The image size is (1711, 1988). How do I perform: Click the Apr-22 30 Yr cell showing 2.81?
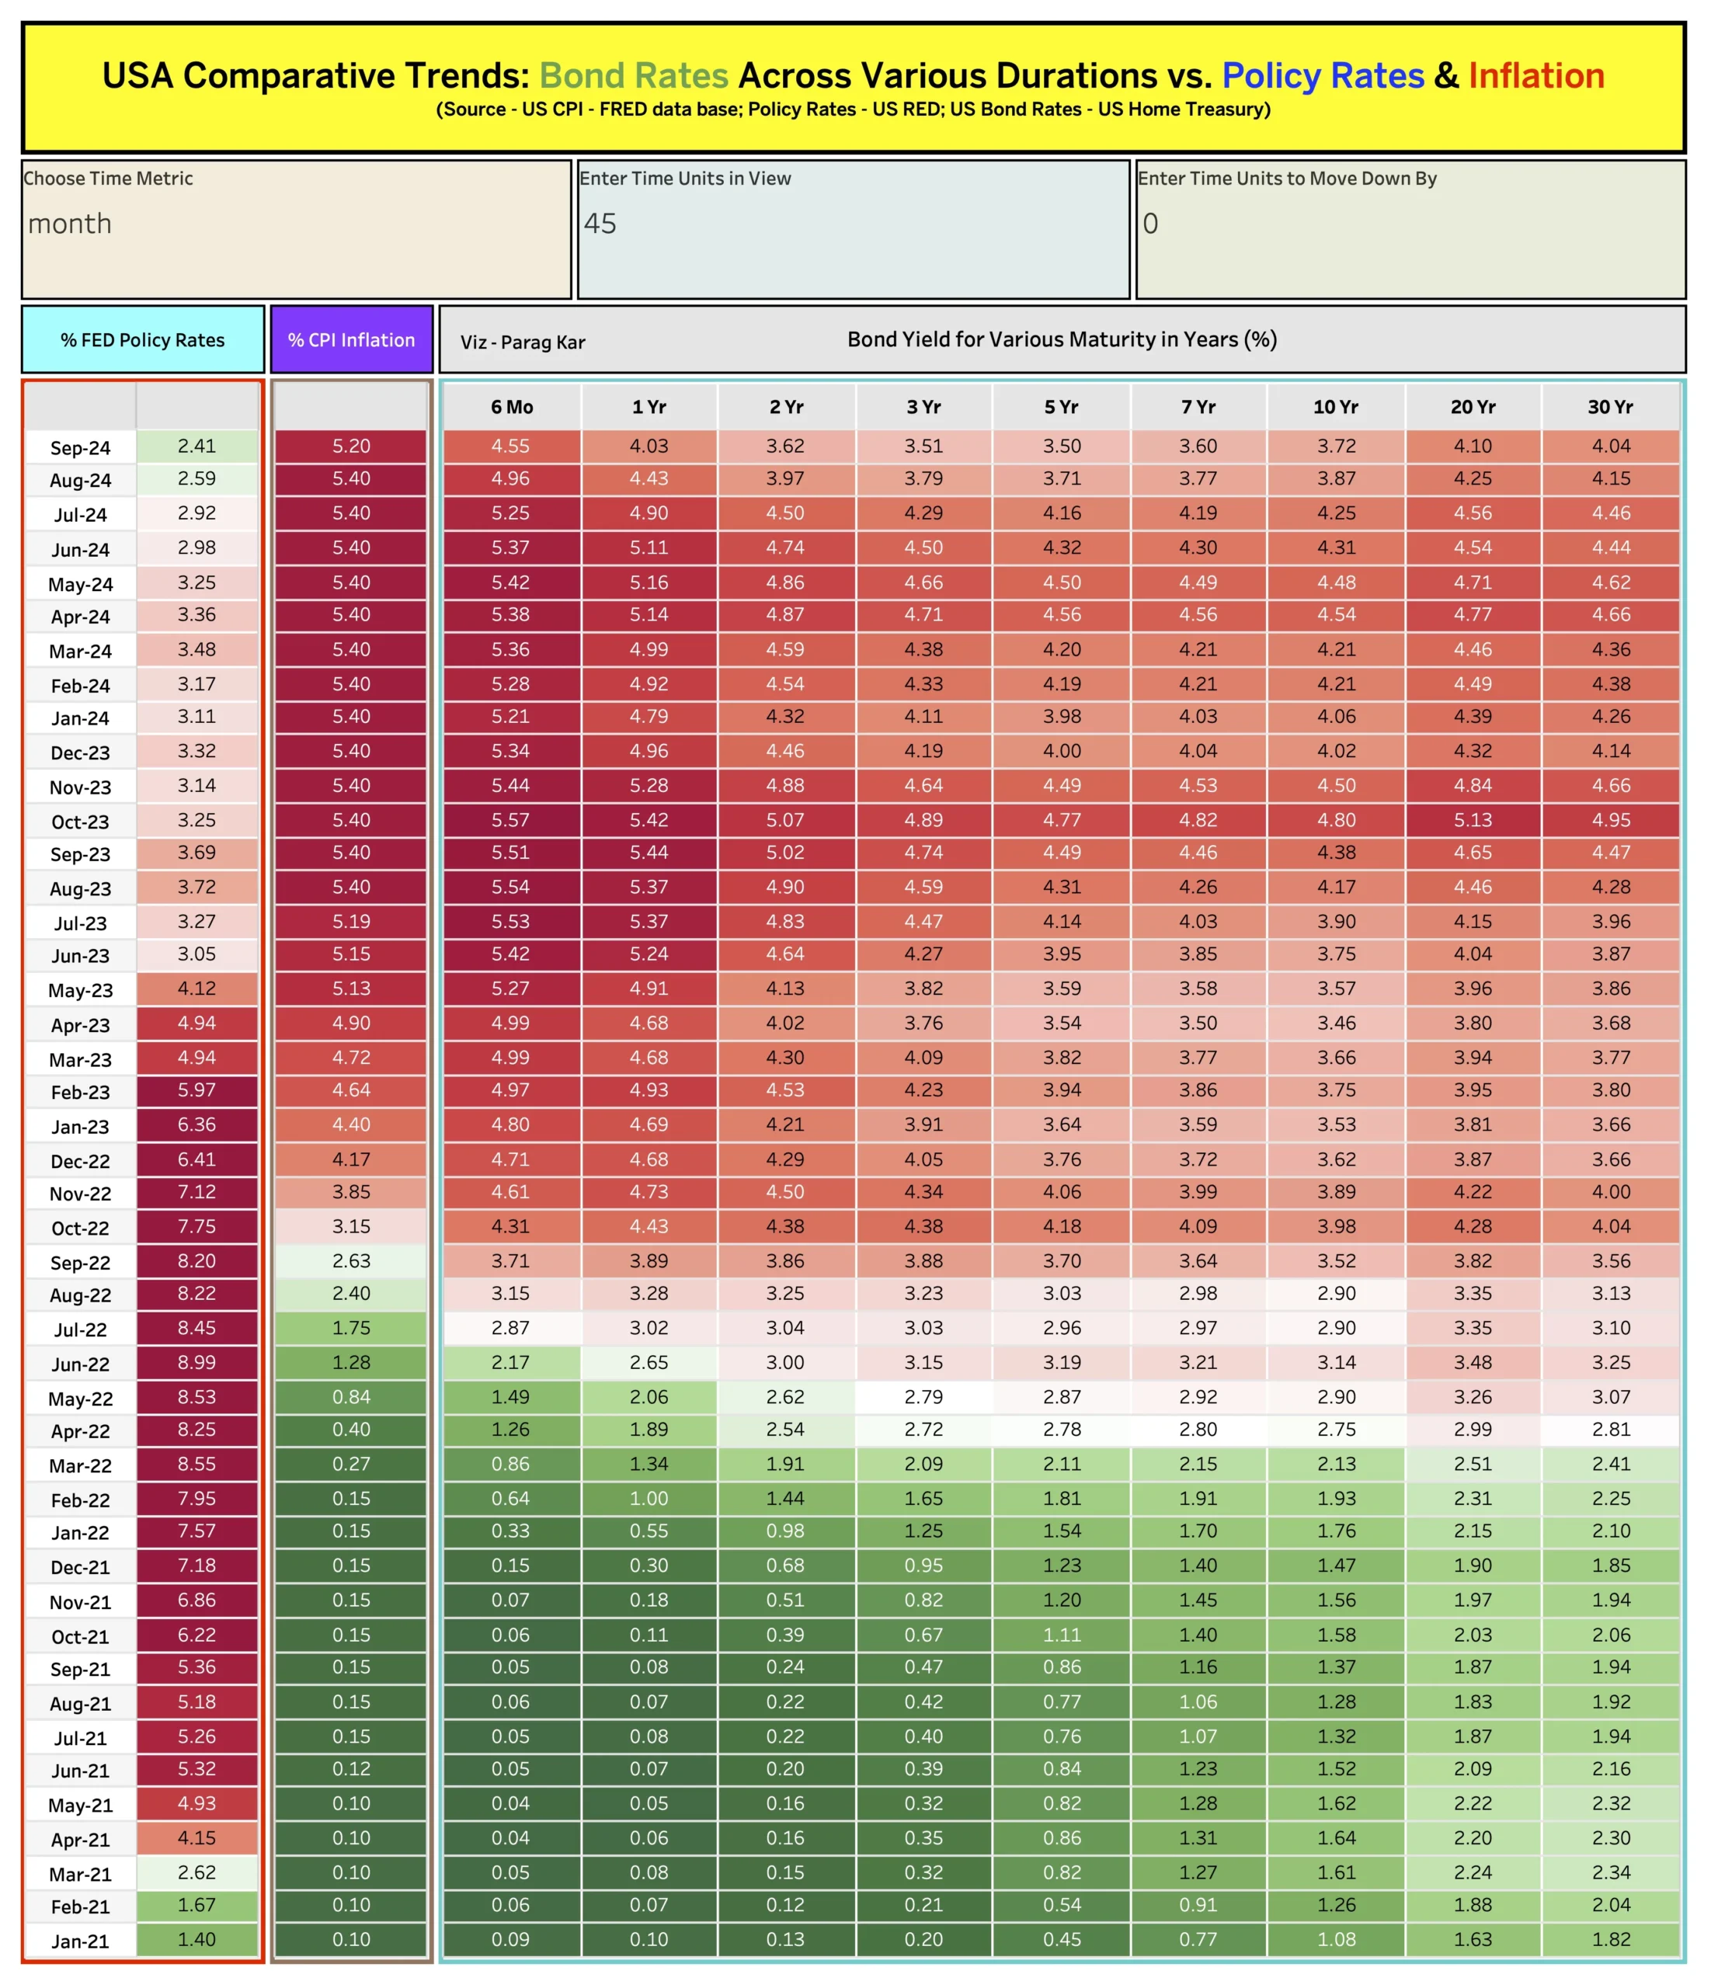pos(1612,1430)
